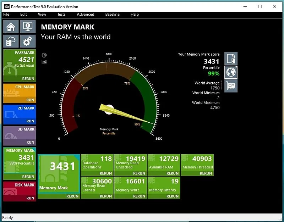Click the hardware card comparison icon
This screenshot has height=222, width=284.
(x=231, y=86)
